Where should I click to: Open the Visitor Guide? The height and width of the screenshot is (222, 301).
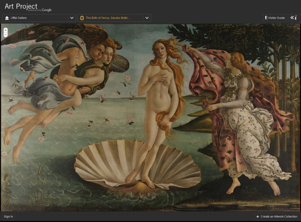click(275, 18)
